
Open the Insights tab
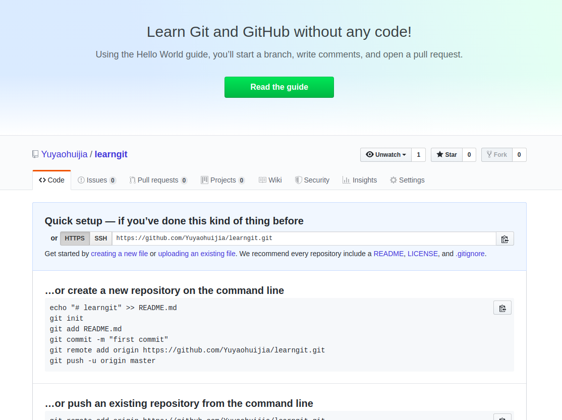click(360, 181)
